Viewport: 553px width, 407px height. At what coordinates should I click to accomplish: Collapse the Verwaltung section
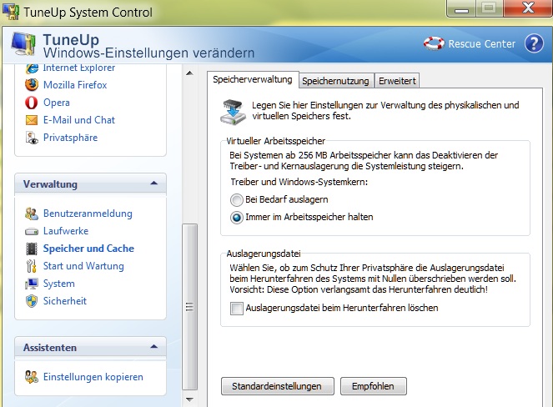[x=153, y=183]
